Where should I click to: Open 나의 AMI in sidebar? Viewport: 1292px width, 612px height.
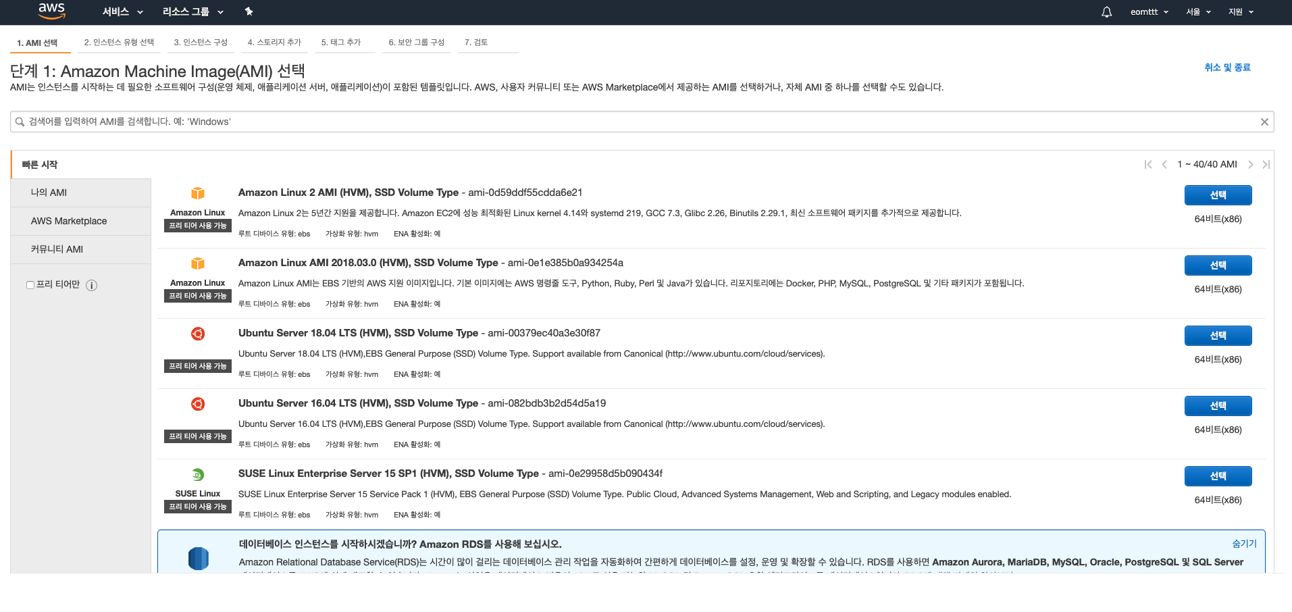(81, 193)
